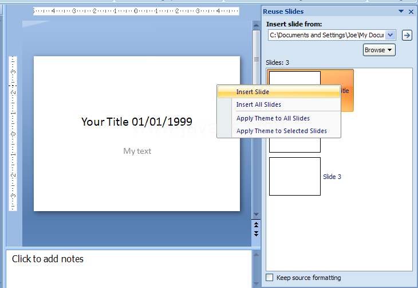418x288 pixels.
Task: Click the slide title 'Your Title 01/01/1999'
Action: pyautogui.click(x=137, y=122)
